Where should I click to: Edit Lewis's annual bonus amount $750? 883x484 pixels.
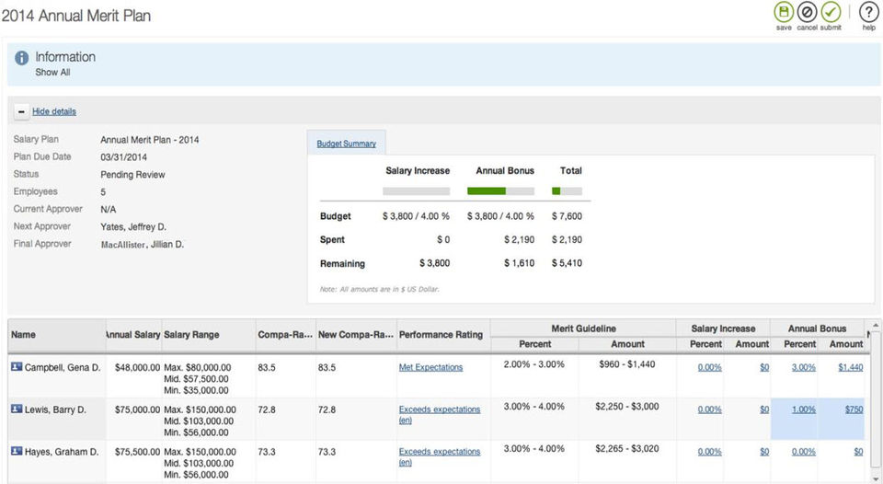click(854, 409)
